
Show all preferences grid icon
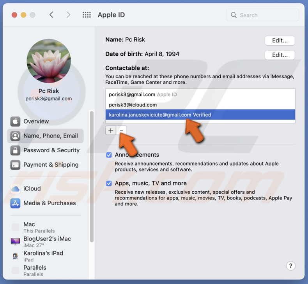point(87,15)
